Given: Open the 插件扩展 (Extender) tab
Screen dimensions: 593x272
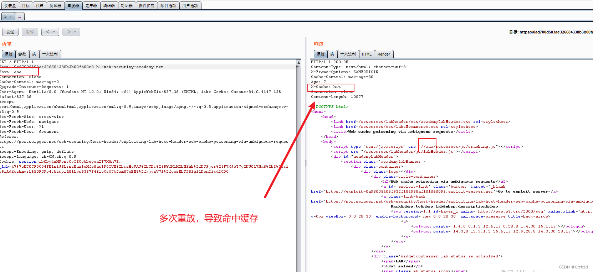Looking at the screenshot, I should point(147,6).
